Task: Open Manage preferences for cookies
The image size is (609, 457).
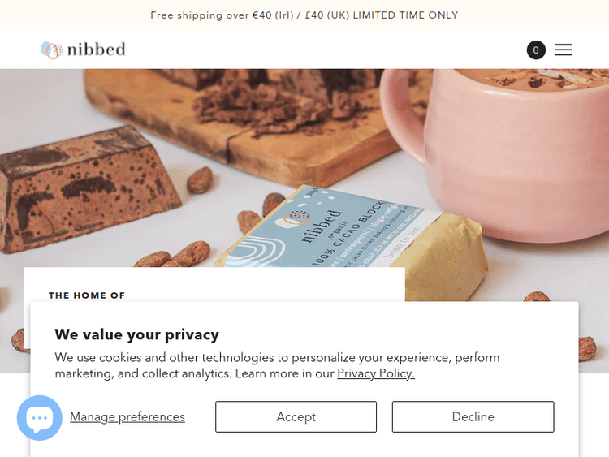Action: pyautogui.click(x=127, y=416)
